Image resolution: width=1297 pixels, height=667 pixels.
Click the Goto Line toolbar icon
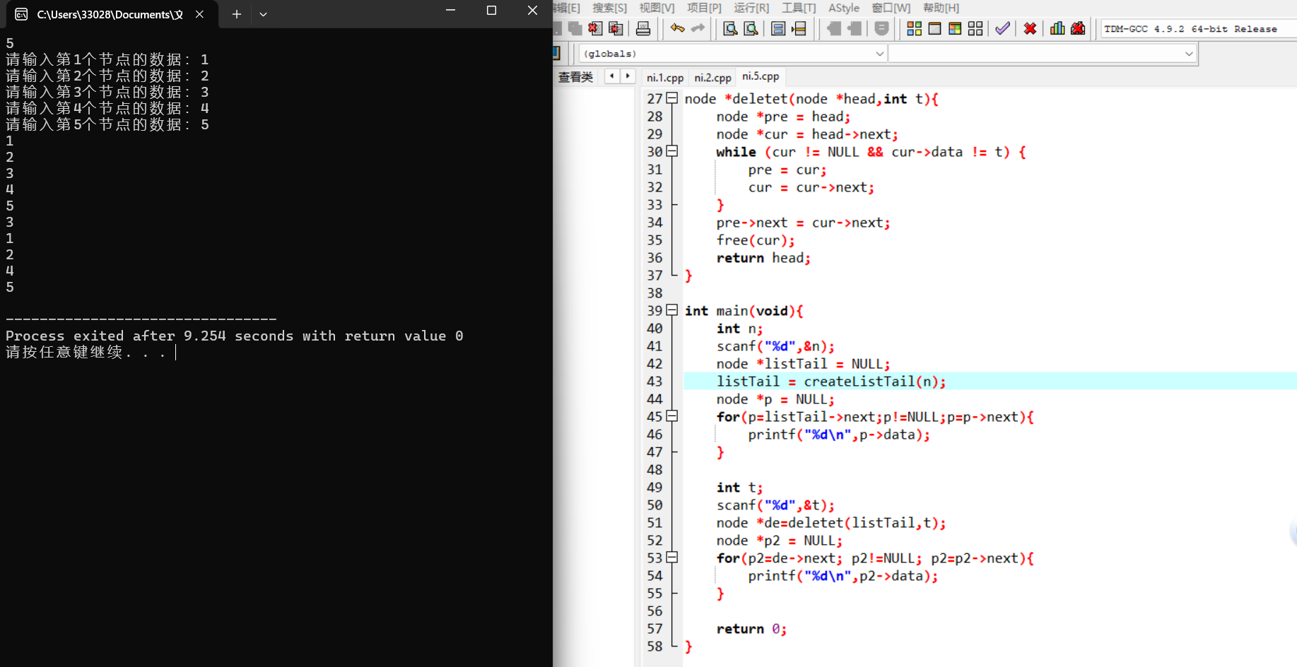[799, 28]
